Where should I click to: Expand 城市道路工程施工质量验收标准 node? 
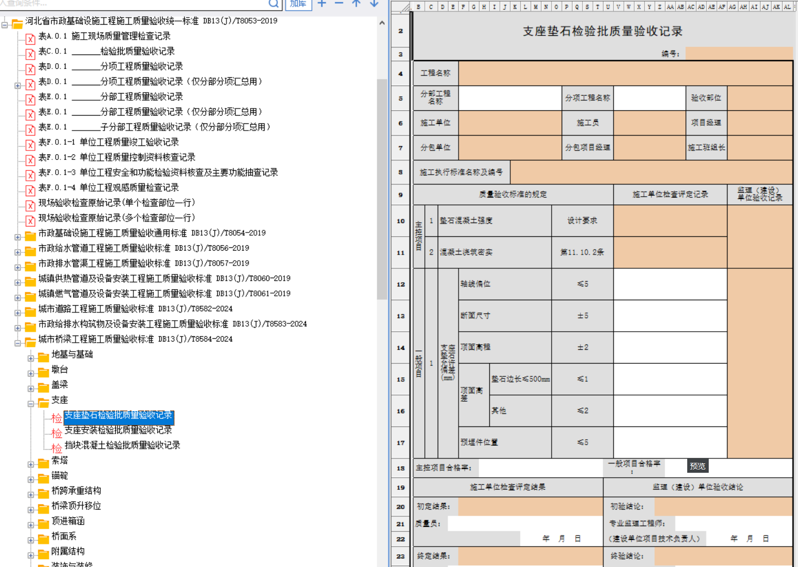tap(18, 313)
